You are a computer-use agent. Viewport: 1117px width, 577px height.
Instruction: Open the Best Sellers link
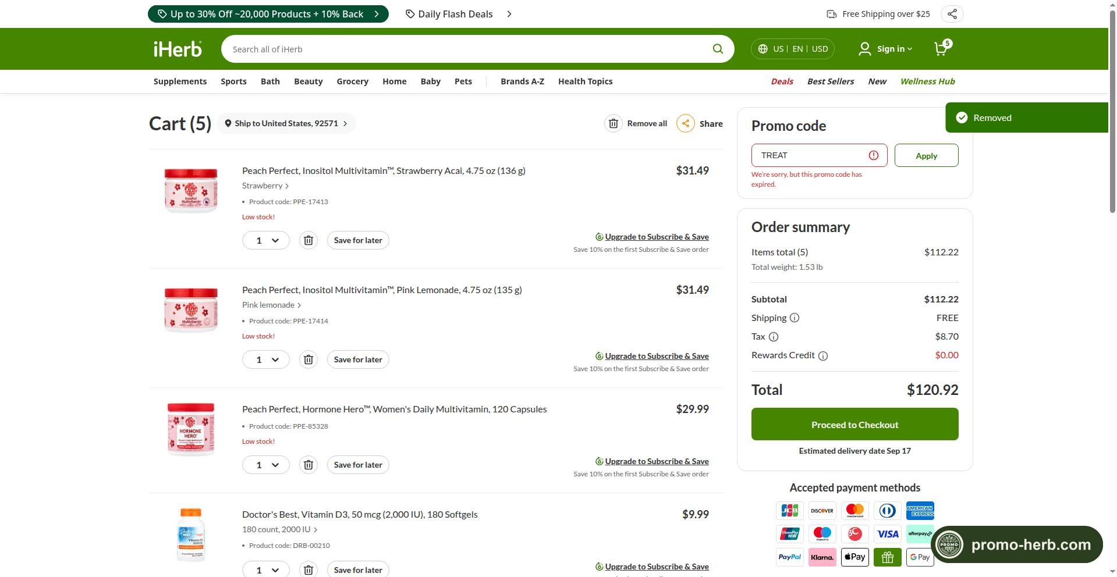(830, 81)
